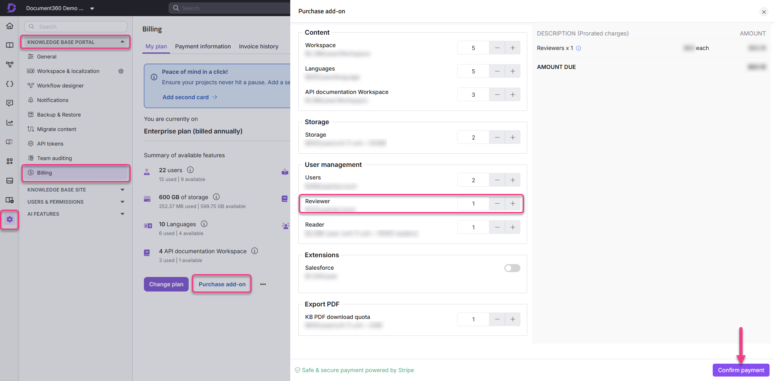This screenshot has height=381, width=774.
Task: Click the info icon beside 600 GB of storage
Action: coord(216,197)
